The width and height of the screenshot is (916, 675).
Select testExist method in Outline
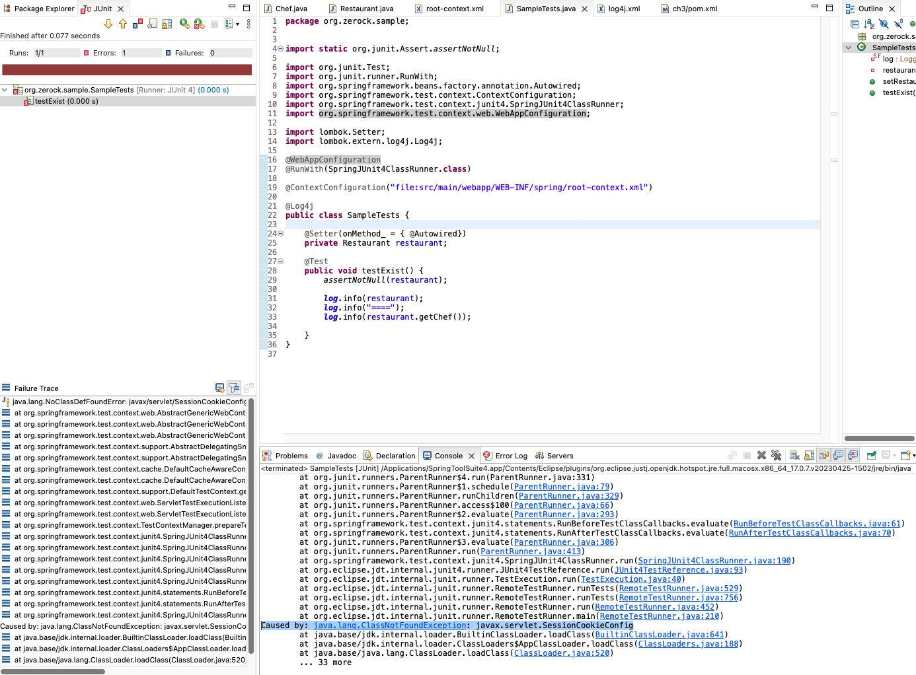(892, 92)
